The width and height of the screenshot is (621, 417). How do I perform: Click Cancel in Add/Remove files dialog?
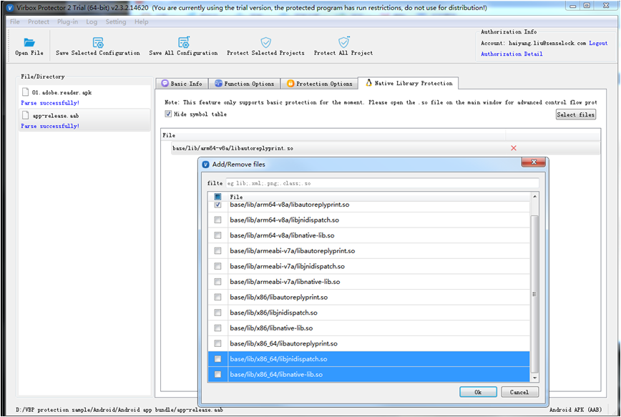[x=519, y=392]
